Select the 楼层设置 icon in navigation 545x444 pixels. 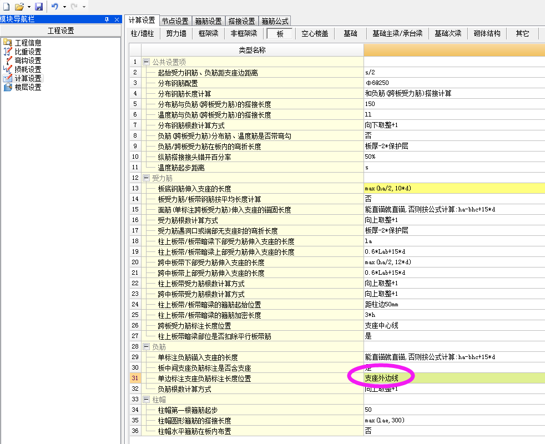pyautogui.click(x=8, y=87)
